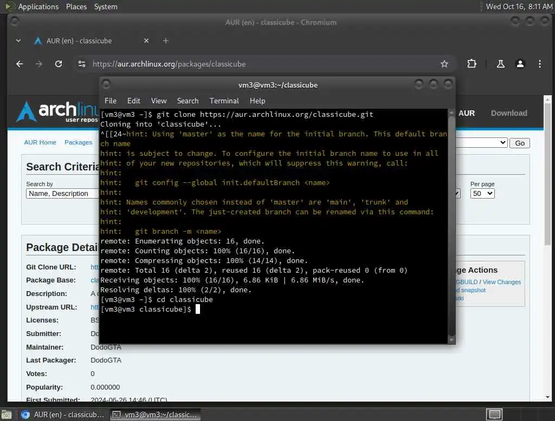555x421 pixels.
Task: Open the terminal View menu
Action: click(x=159, y=101)
